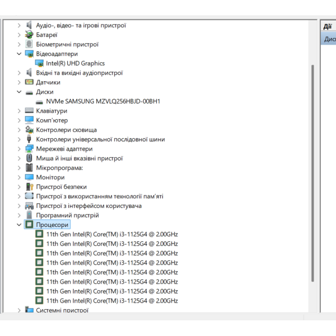Viewport: 336px width, 336px height.
Task: Click the vertical scrollbar of device tree
Action: tap(312, 173)
